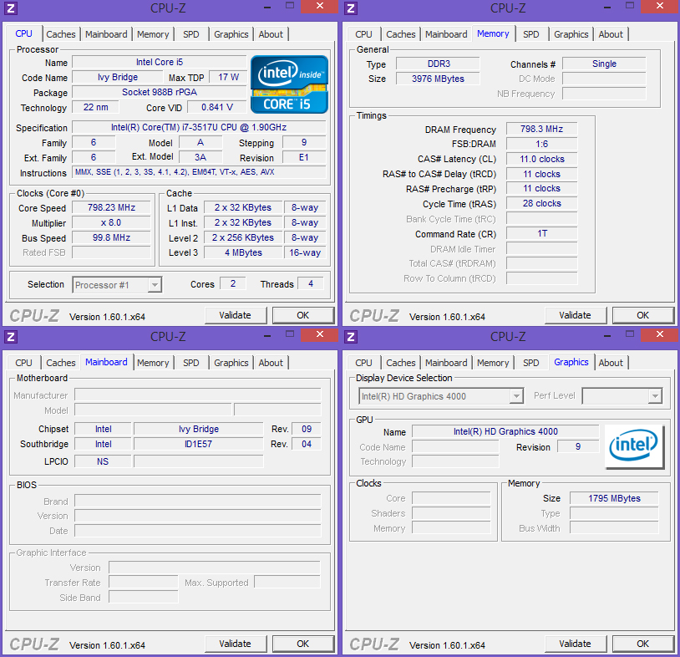Viewport: 680px width, 657px height.
Task: Click the CPU-Z app icon in top-left window
Action: [x=11, y=8]
